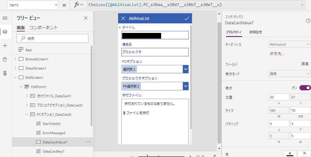Select the Tree view layers icon

click(x=5, y=32)
